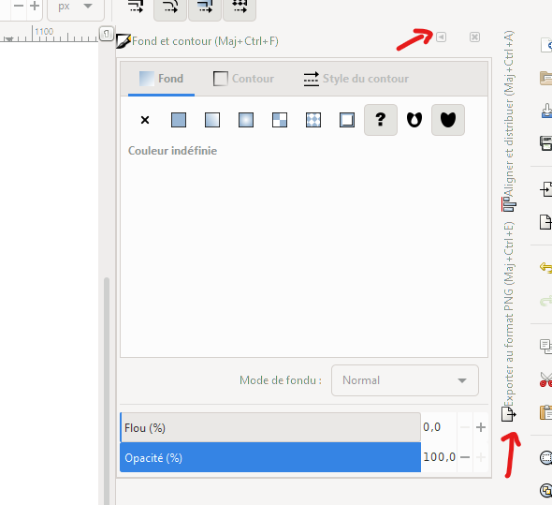Screen dimensions: 552x505
Task: Choose flat color fill
Action: point(179,120)
